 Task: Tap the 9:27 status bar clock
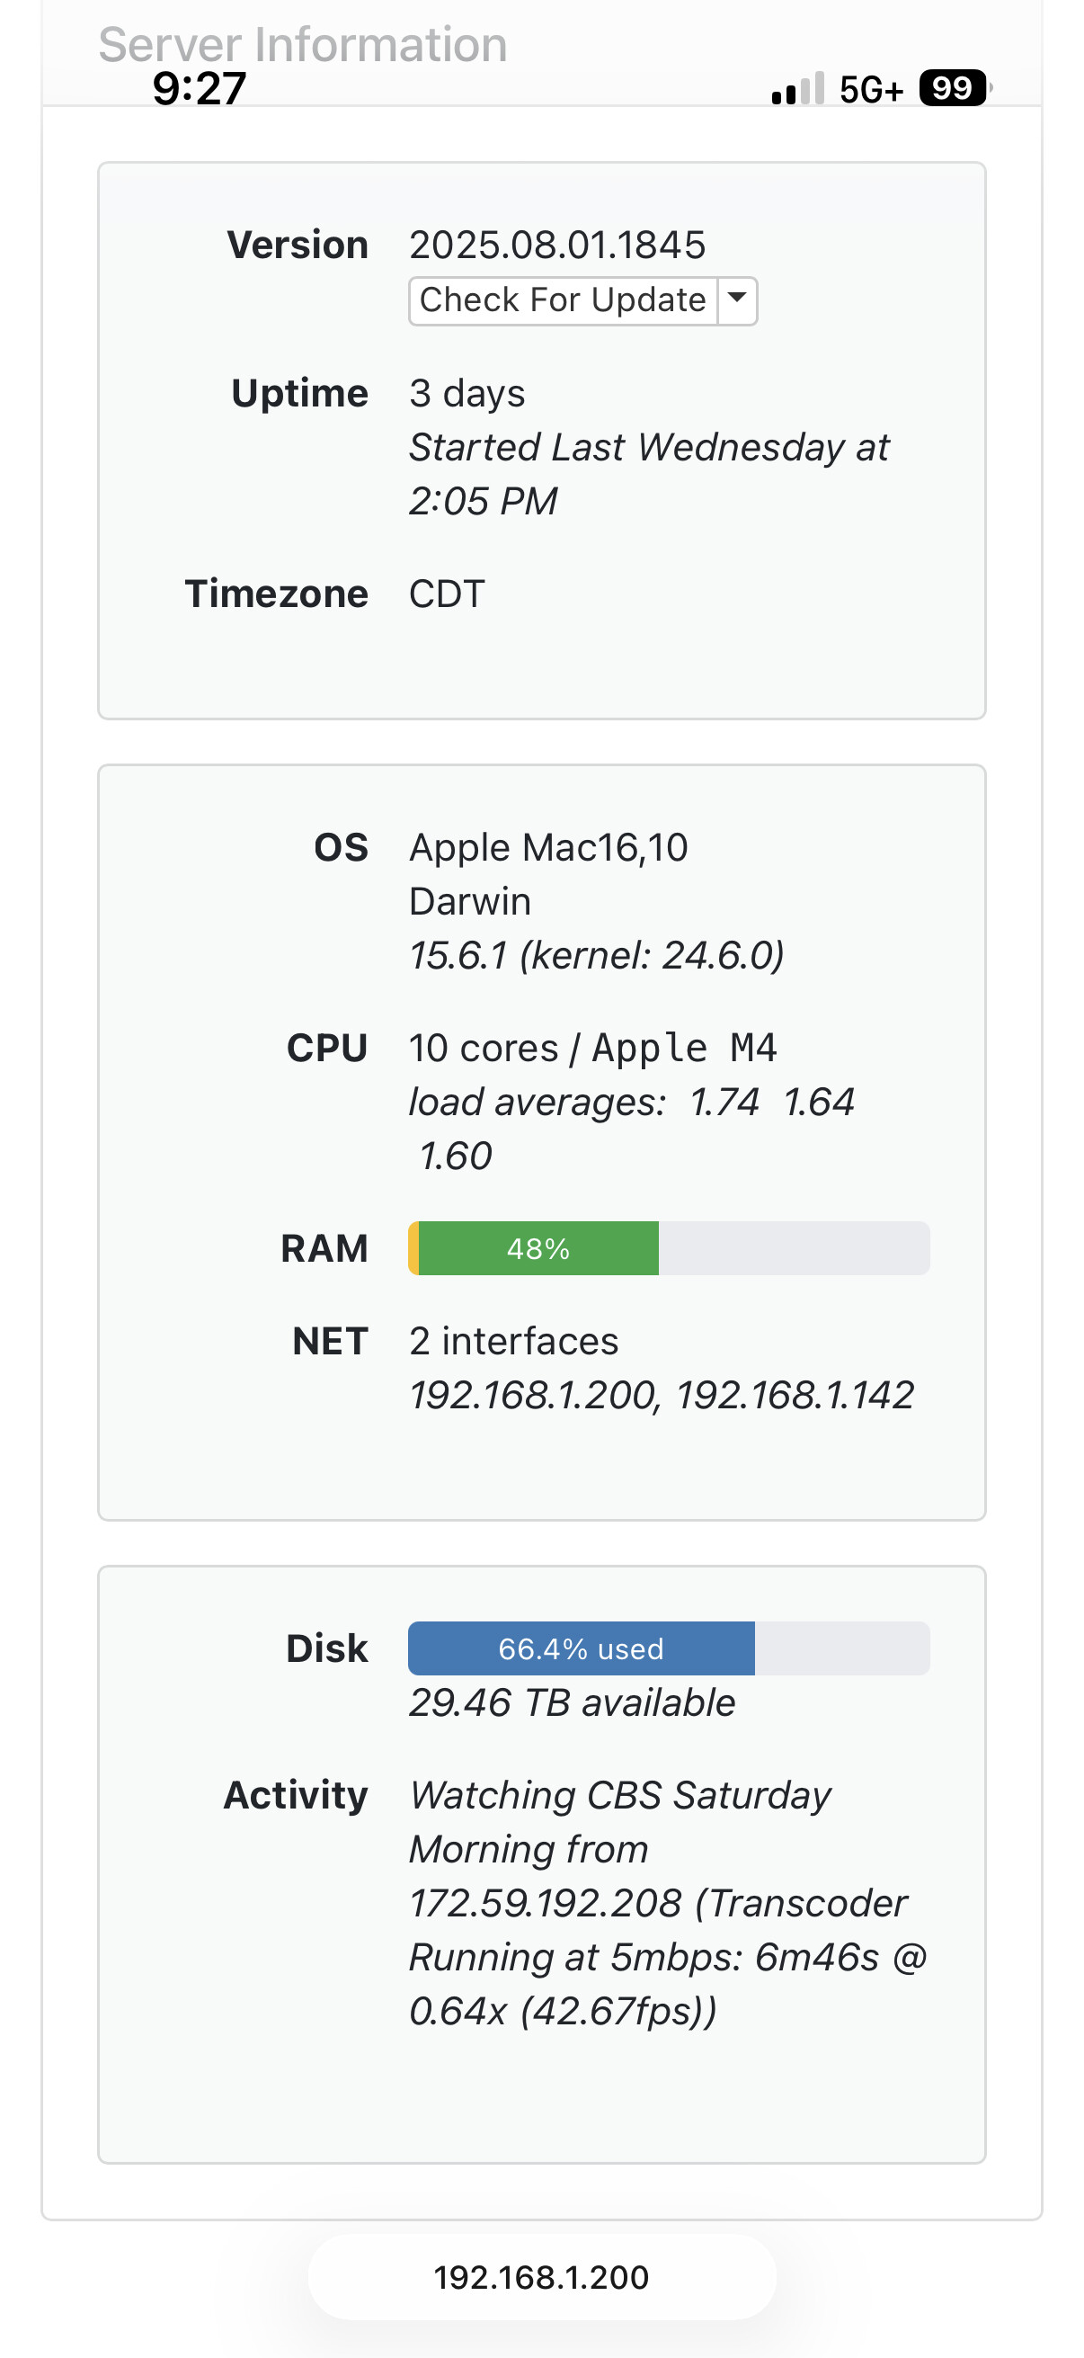pyautogui.click(x=200, y=89)
